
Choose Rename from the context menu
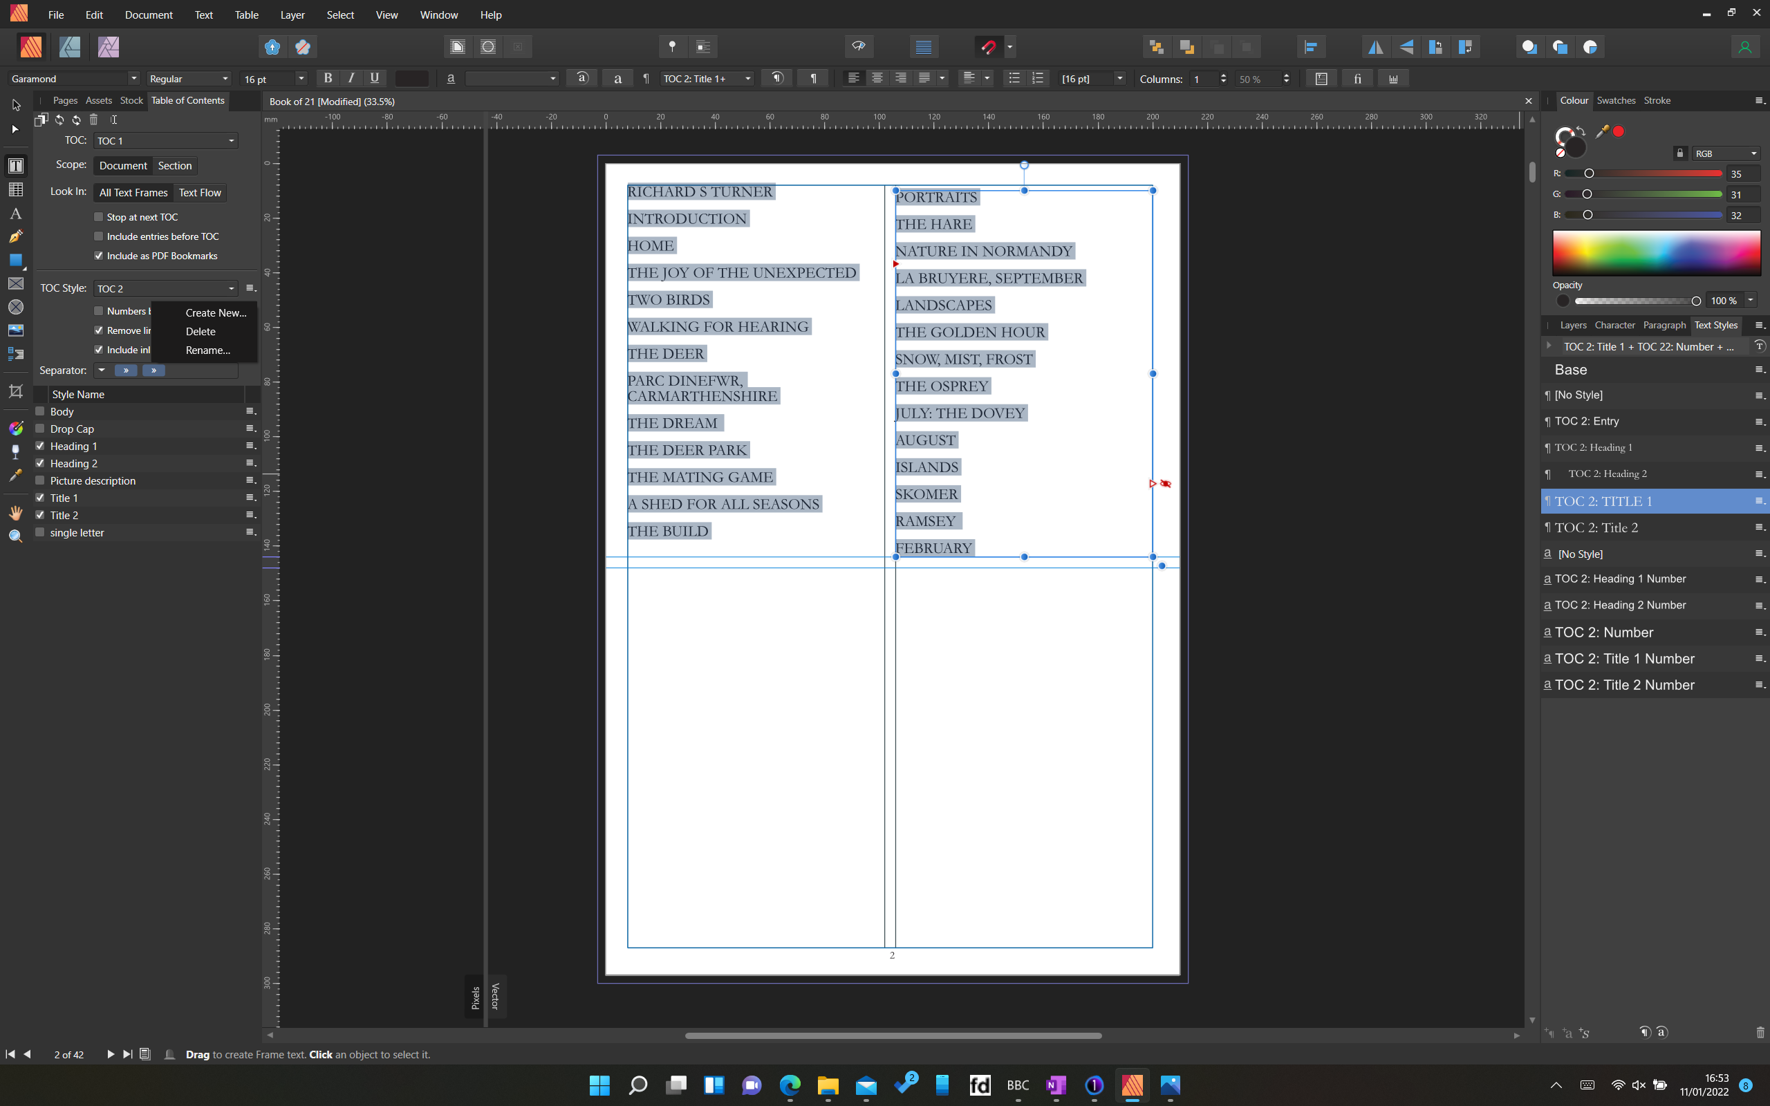(x=207, y=350)
